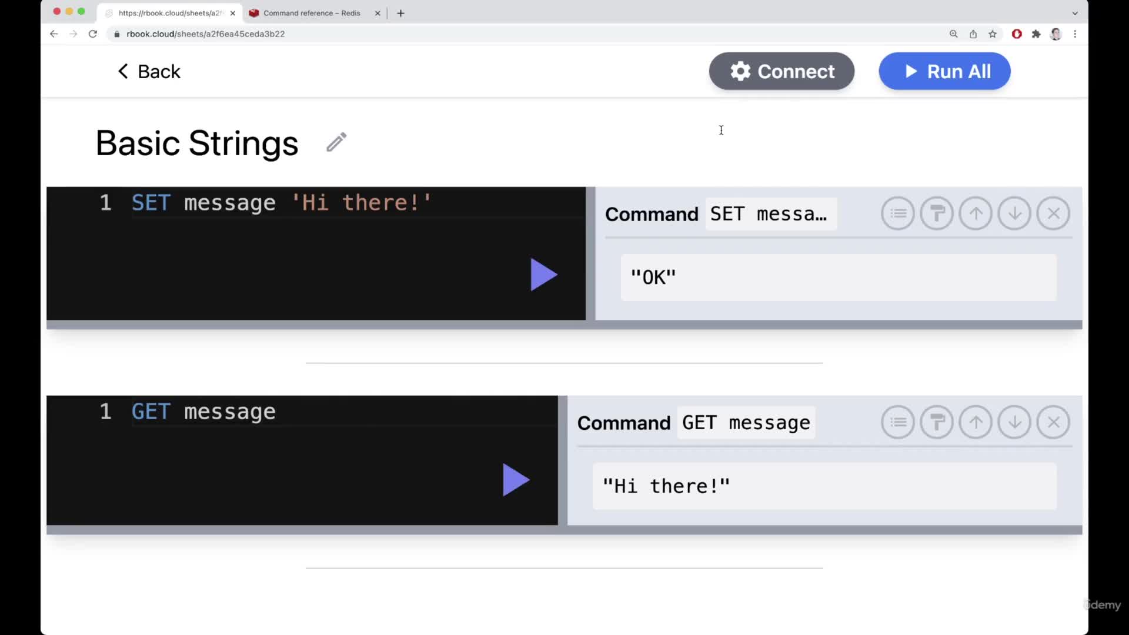Click the settings/pin icon on GET command
This screenshot has height=635, width=1129.
point(937,422)
